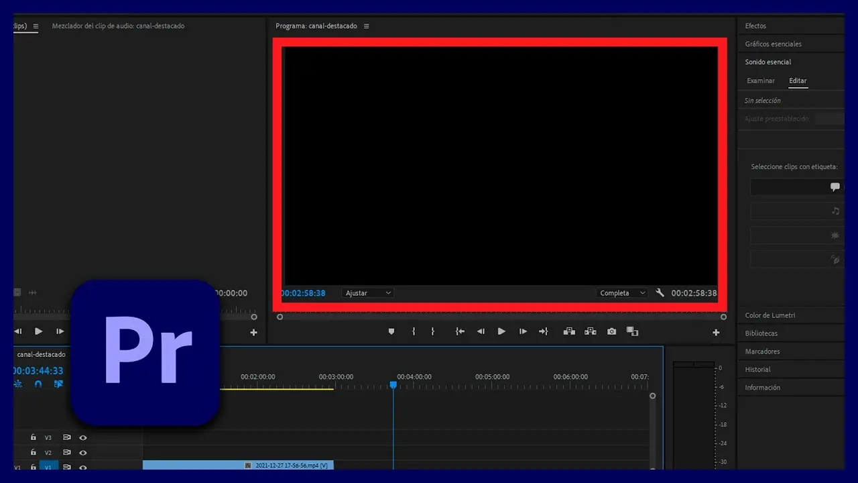858x483 pixels.
Task: Click the timeline sequence-nesting icon
Action: [18, 384]
